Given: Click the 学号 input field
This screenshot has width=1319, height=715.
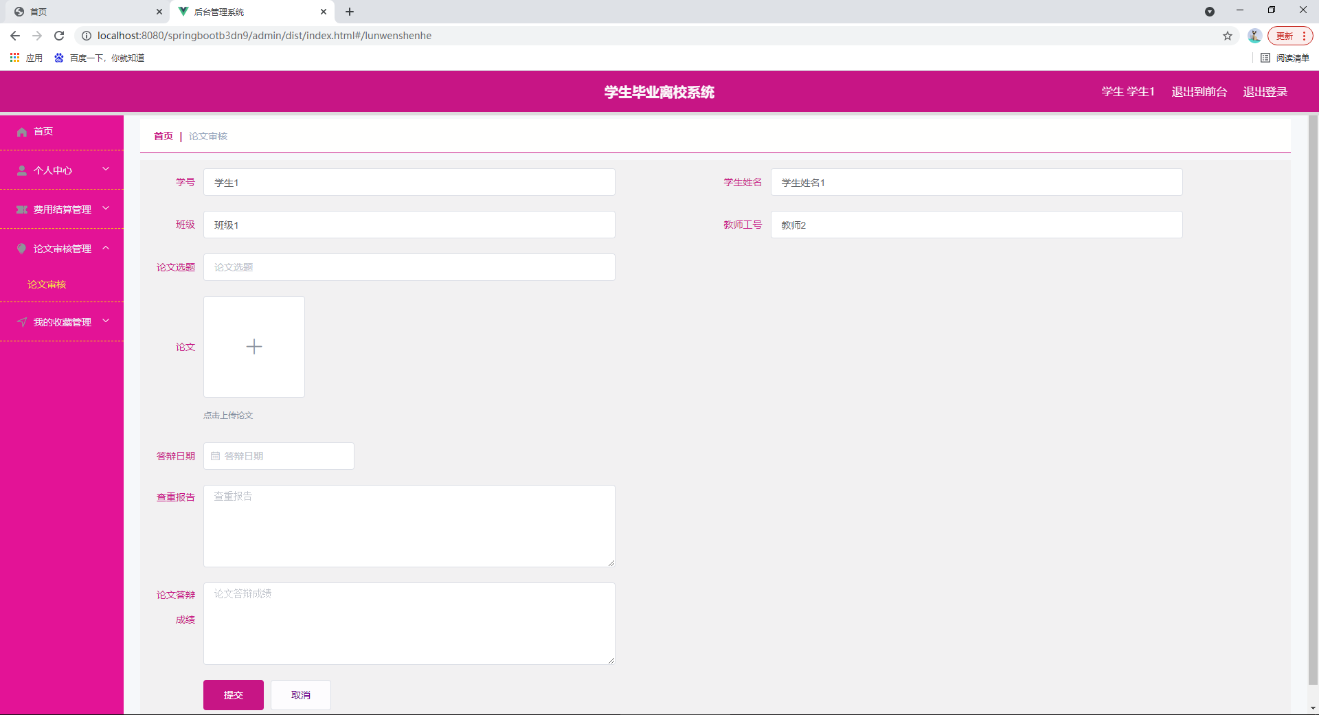Looking at the screenshot, I should [x=409, y=183].
